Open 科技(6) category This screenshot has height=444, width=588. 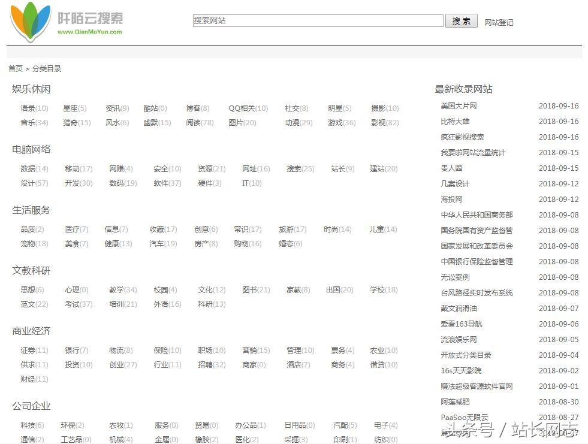pos(32,425)
